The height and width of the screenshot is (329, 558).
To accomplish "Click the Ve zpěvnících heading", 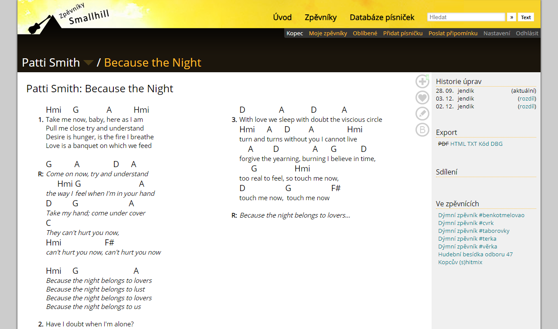I will pos(457,204).
